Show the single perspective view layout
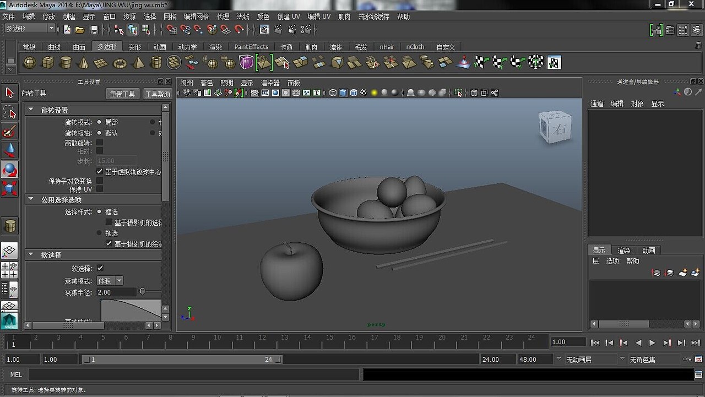The height and width of the screenshot is (397, 705). [9, 251]
